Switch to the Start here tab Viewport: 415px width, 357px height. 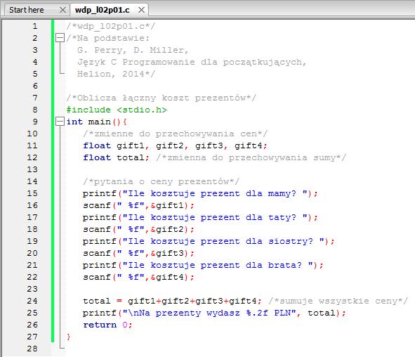[x=27, y=10]
